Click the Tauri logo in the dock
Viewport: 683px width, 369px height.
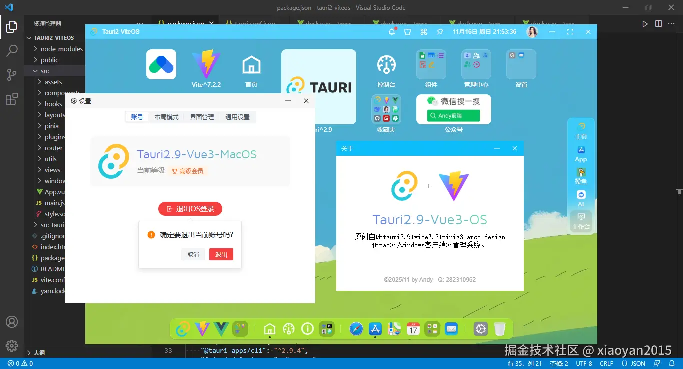point(182,329)
